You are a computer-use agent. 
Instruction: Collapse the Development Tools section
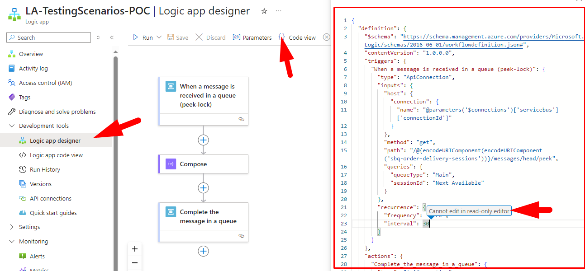[12, 126]
